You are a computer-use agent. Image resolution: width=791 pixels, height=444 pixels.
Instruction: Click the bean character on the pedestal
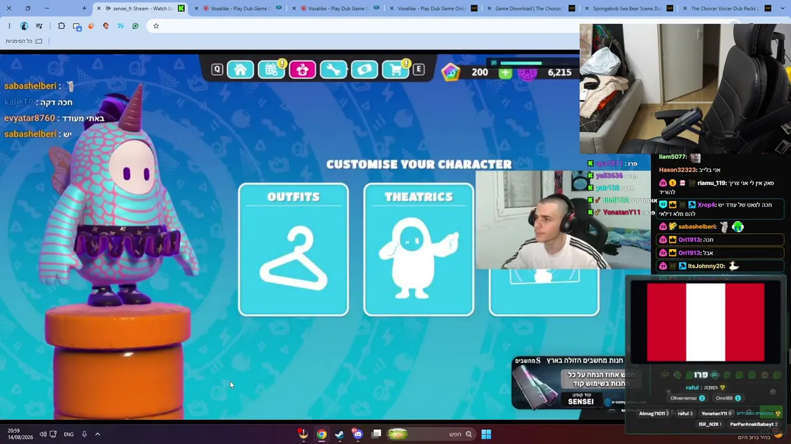point(121,197)
